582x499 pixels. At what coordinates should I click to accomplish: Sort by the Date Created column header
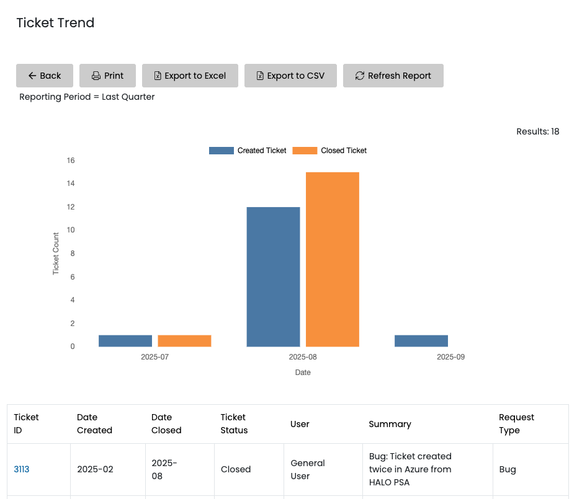point(94,424)
